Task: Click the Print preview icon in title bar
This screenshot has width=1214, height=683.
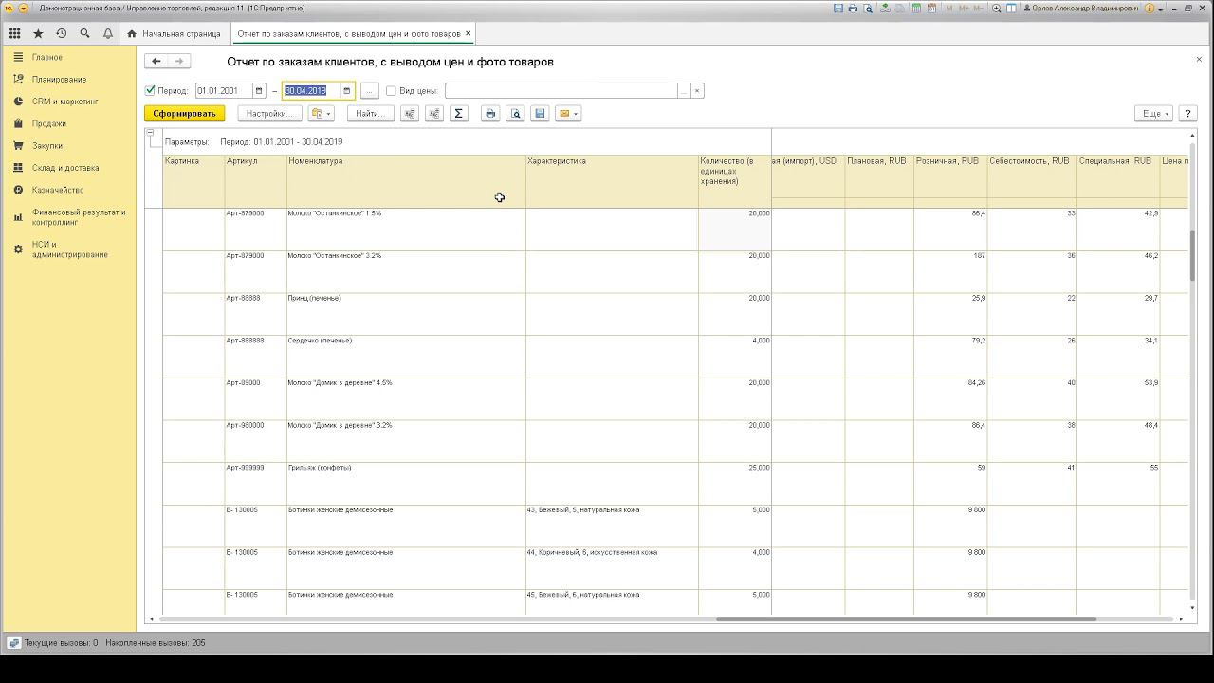Action: (x=867, y=9)
